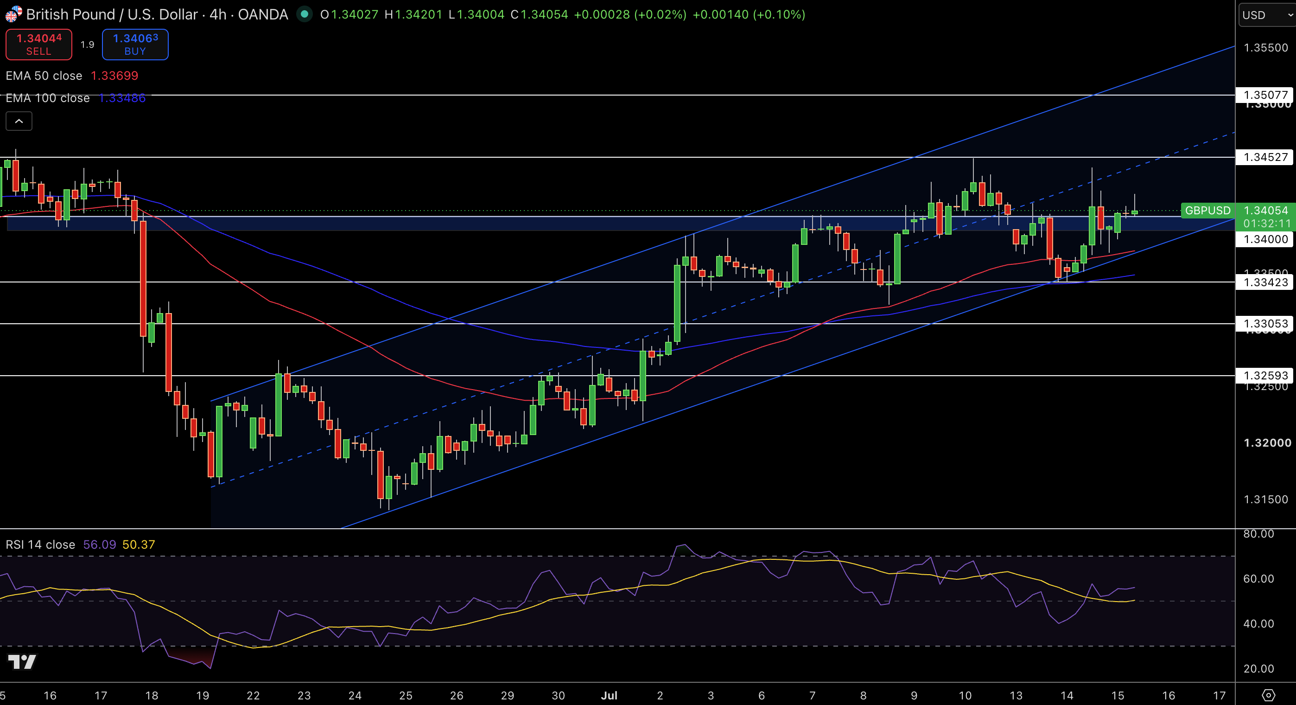Select the EMA 100 close legend
Screen dimensions: 1296x705
click(48, 98)
